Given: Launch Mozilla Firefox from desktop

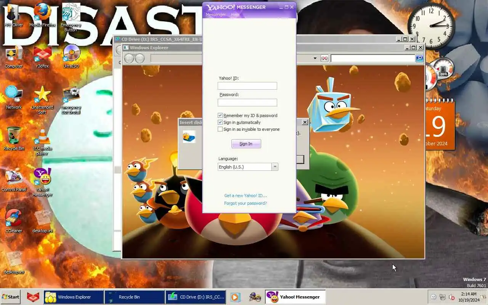Looking at the screenshot, I should (x=42, y=15).
